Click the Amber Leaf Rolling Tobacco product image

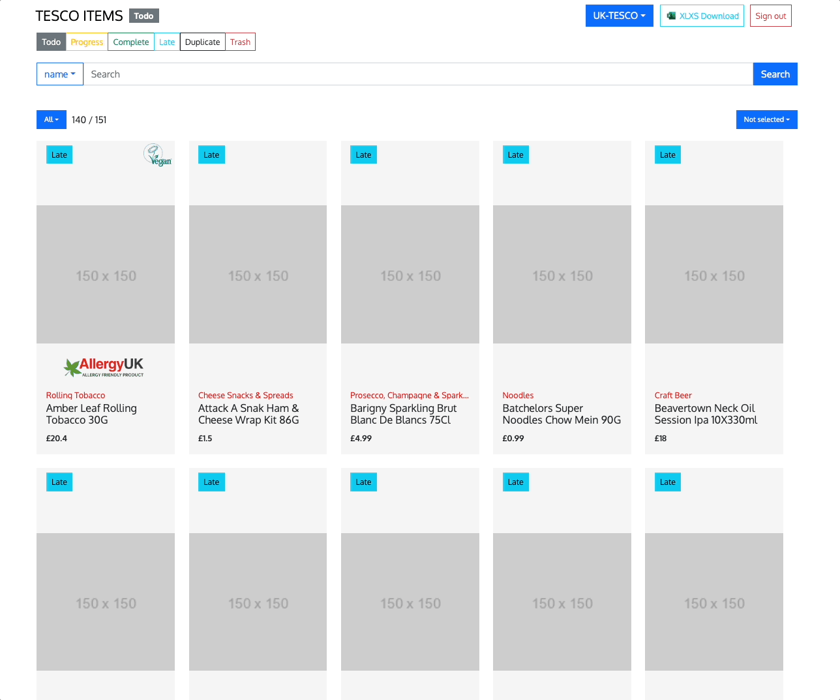coord(106,274)
